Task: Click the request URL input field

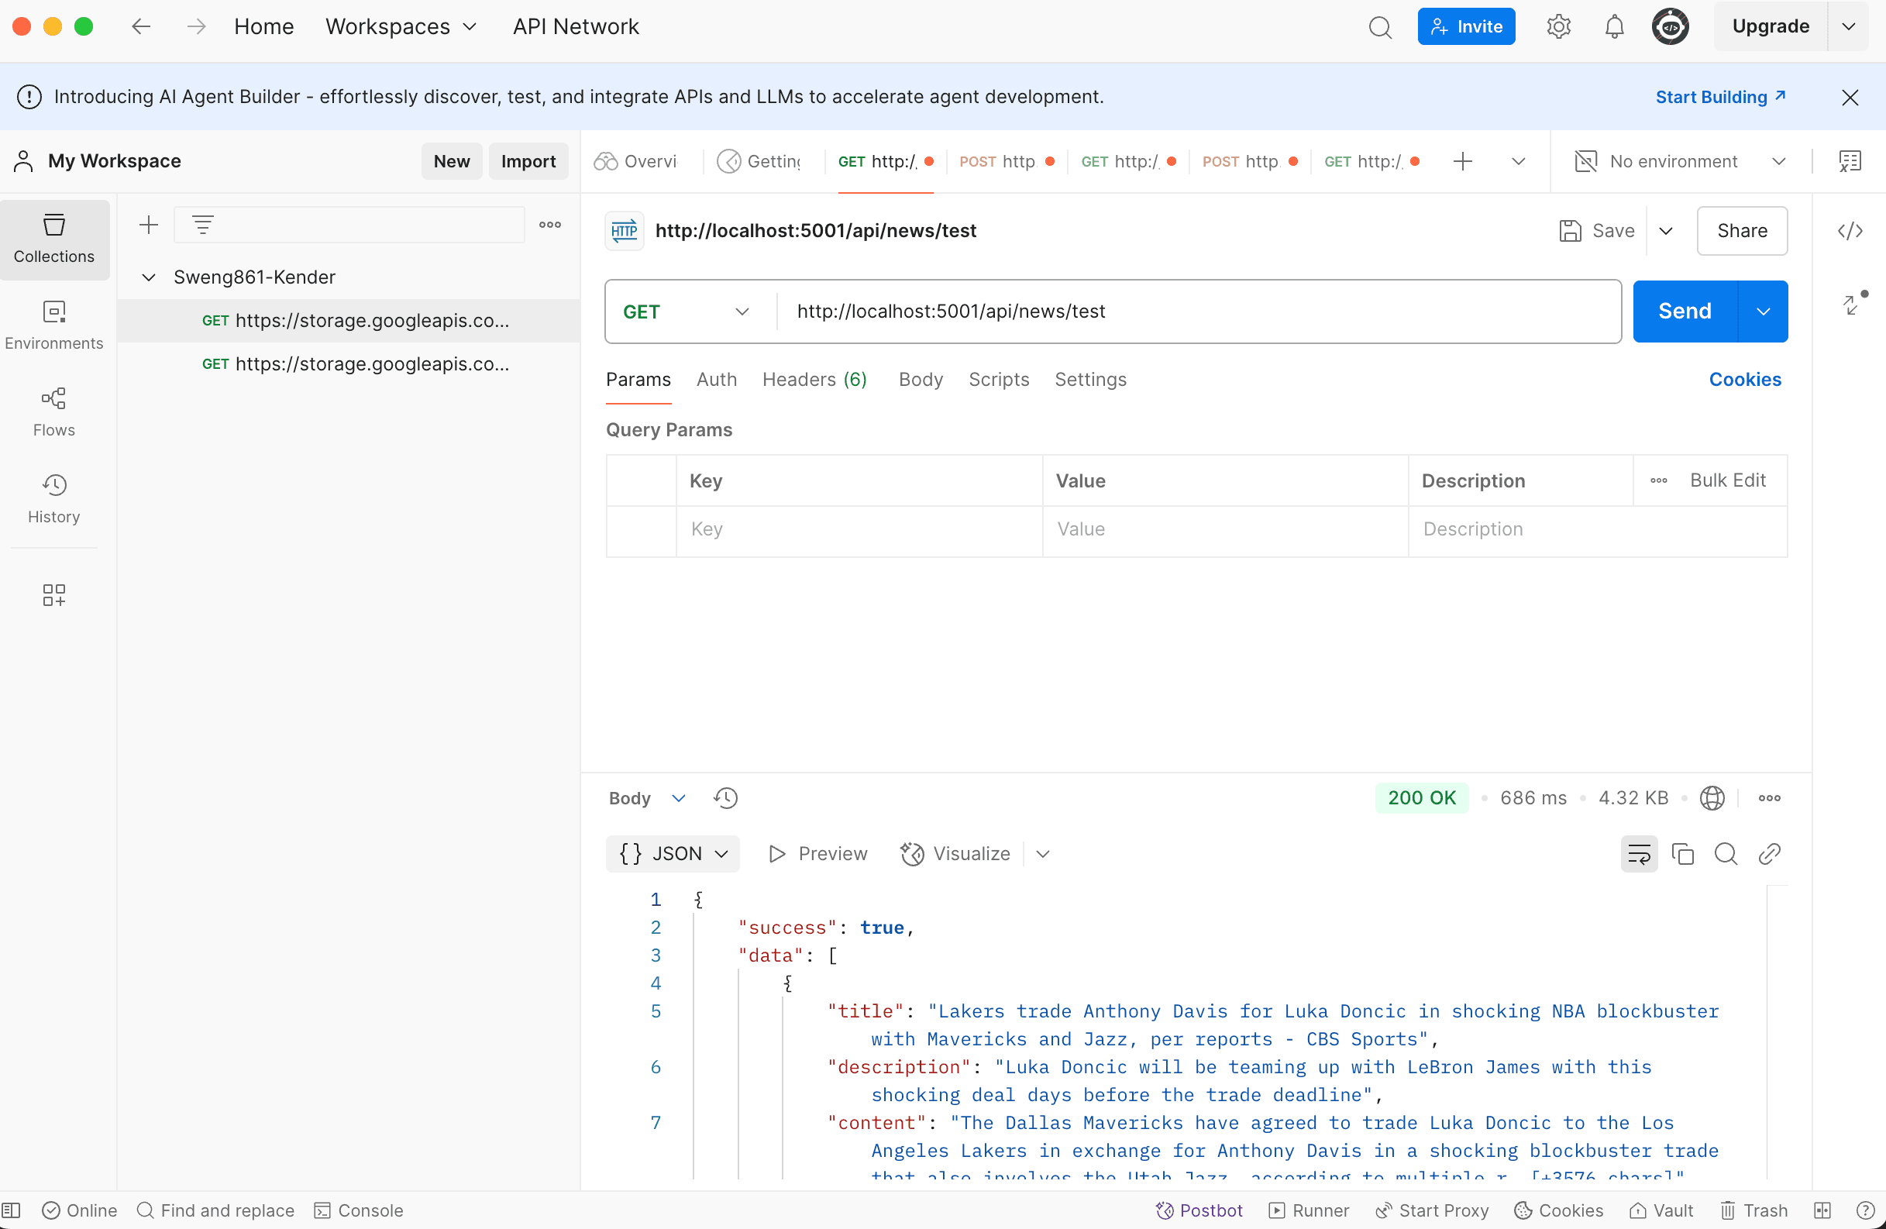Action: coord(1198,312)
